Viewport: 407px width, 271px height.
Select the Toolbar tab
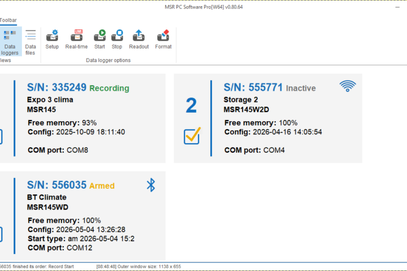pyautogui.click(x=8, y=20)
